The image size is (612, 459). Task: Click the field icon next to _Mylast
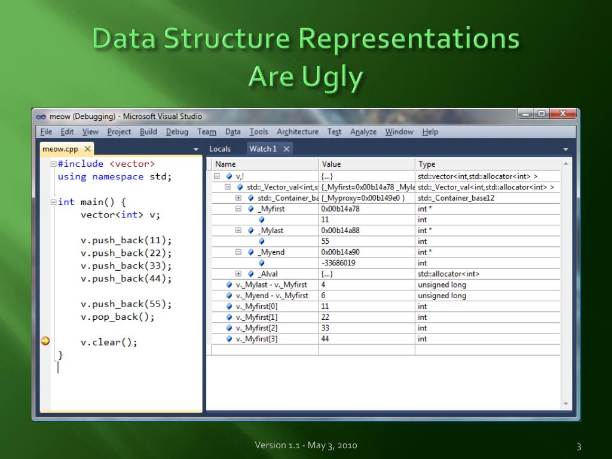pos(251,231)
